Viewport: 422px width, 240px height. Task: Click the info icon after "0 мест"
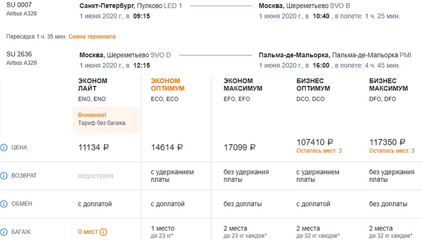(x=103, y=232)
